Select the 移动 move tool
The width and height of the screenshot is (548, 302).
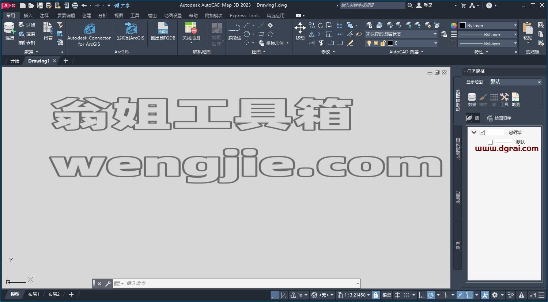300,31
